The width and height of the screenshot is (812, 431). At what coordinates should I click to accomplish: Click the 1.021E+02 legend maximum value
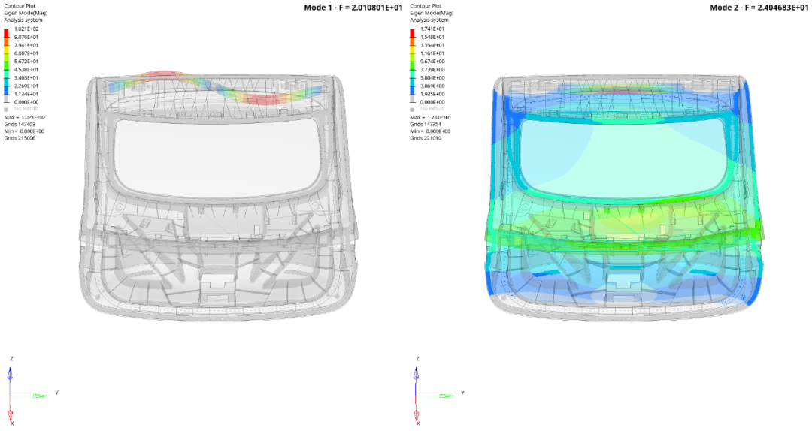click(x=26, y=29)
